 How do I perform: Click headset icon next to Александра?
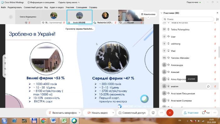coord(168,65)
